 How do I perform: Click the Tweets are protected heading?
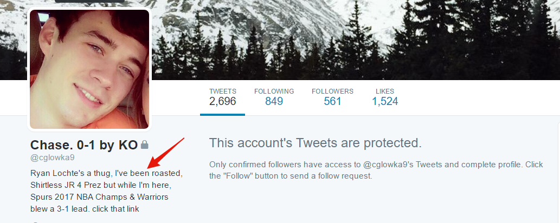pyautogui.click(x=316, y=143)
